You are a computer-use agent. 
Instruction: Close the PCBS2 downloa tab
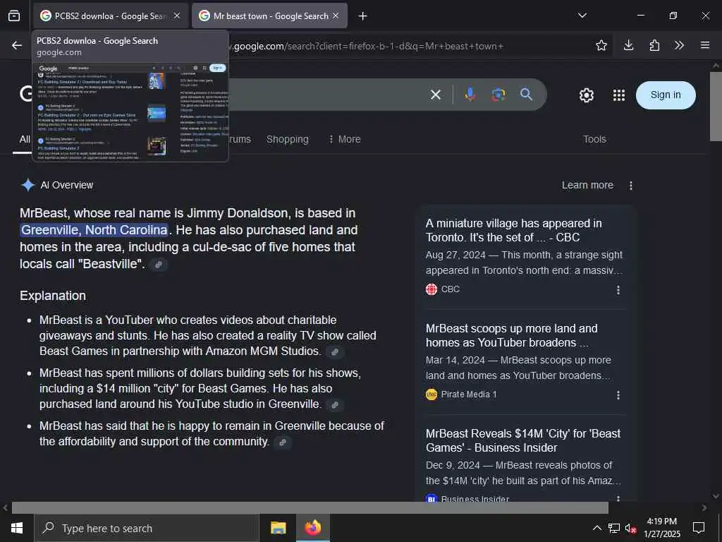(x=177, y=16)
